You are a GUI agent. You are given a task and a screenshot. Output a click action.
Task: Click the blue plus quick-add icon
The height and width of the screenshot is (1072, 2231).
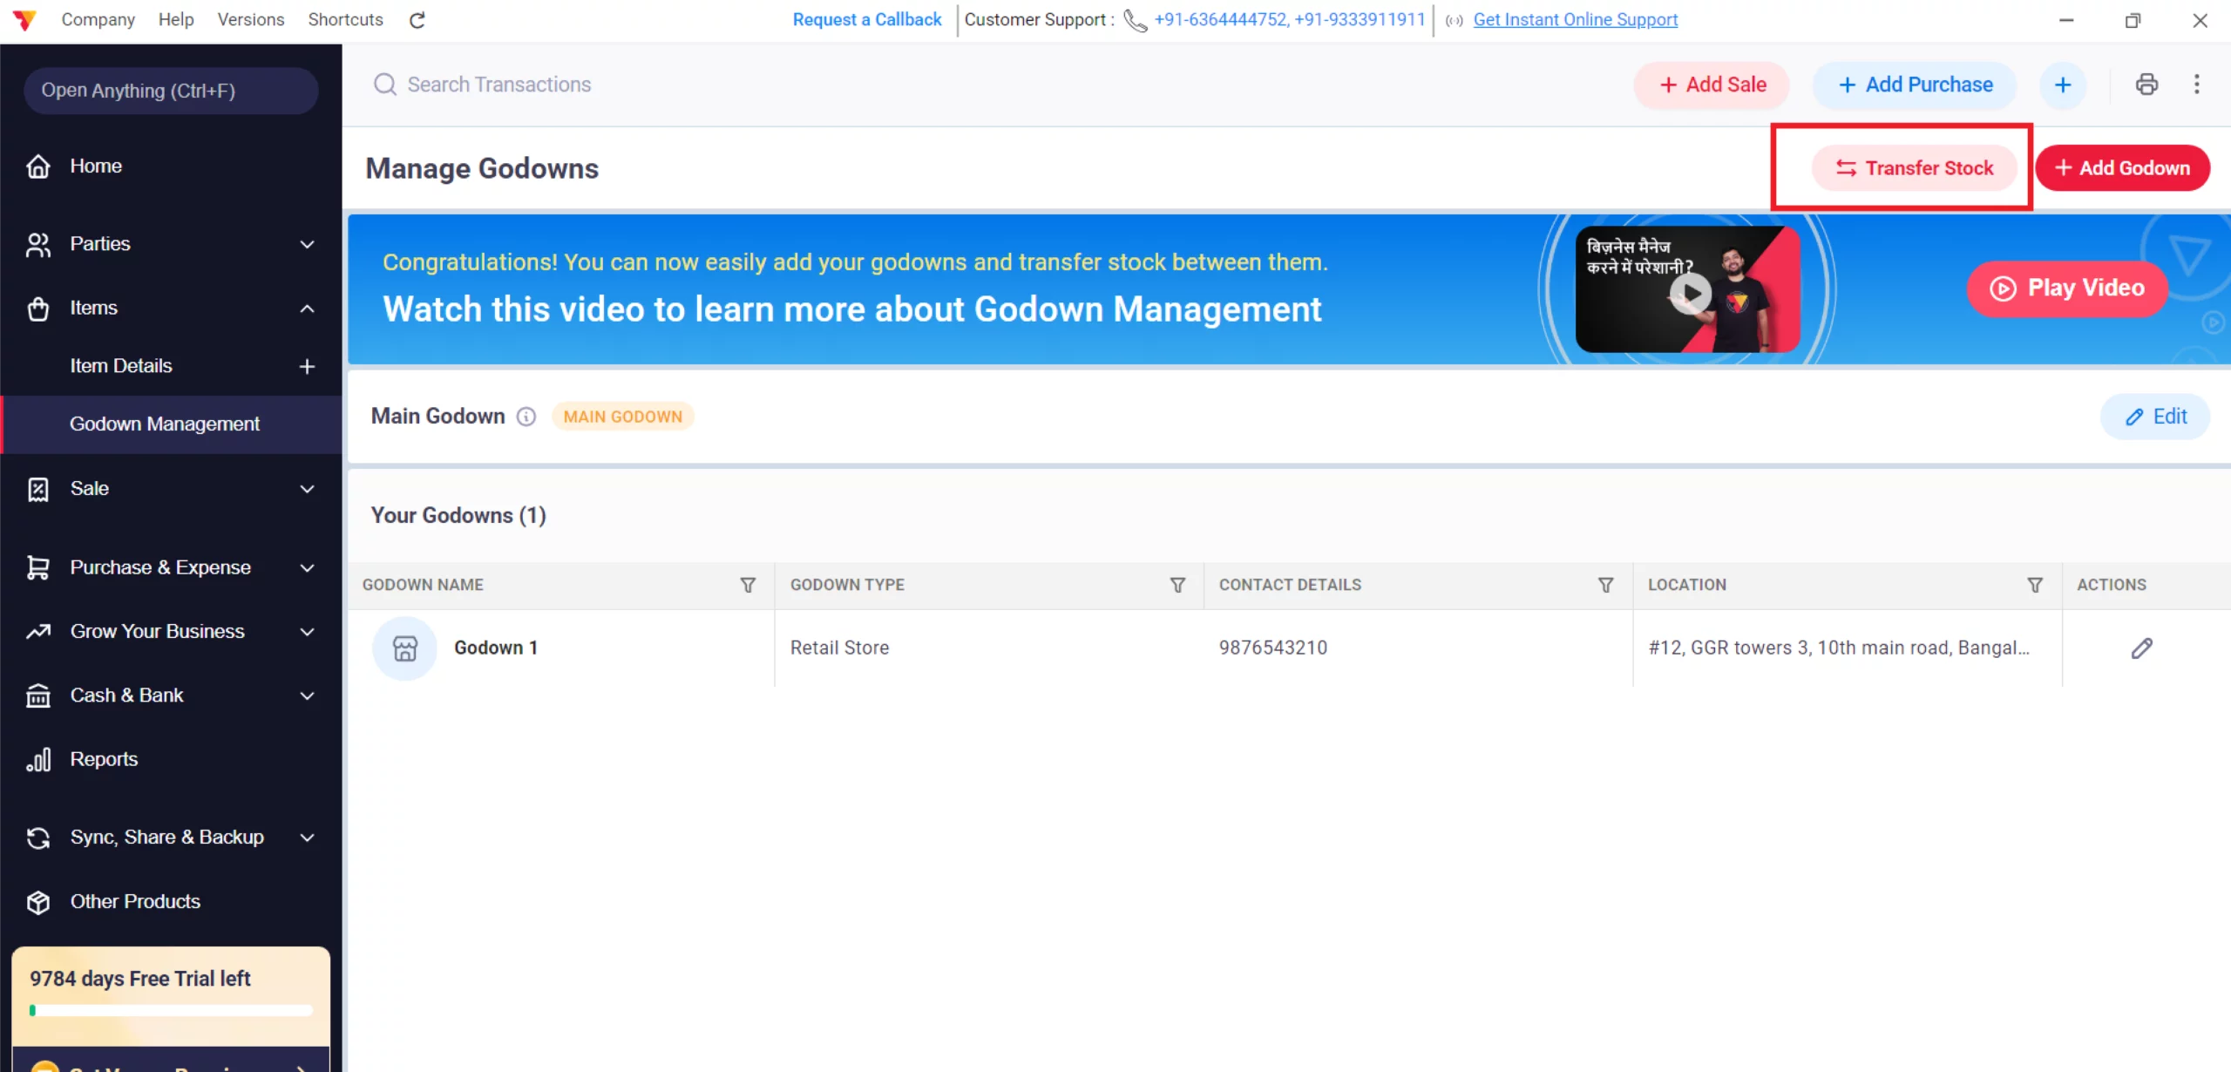click(x=2062, y=85)
